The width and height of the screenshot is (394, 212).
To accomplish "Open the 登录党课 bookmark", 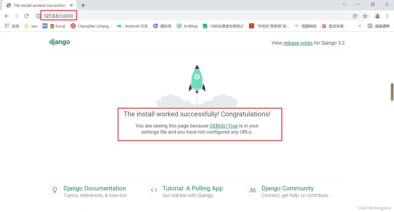I will pos(333,26).
